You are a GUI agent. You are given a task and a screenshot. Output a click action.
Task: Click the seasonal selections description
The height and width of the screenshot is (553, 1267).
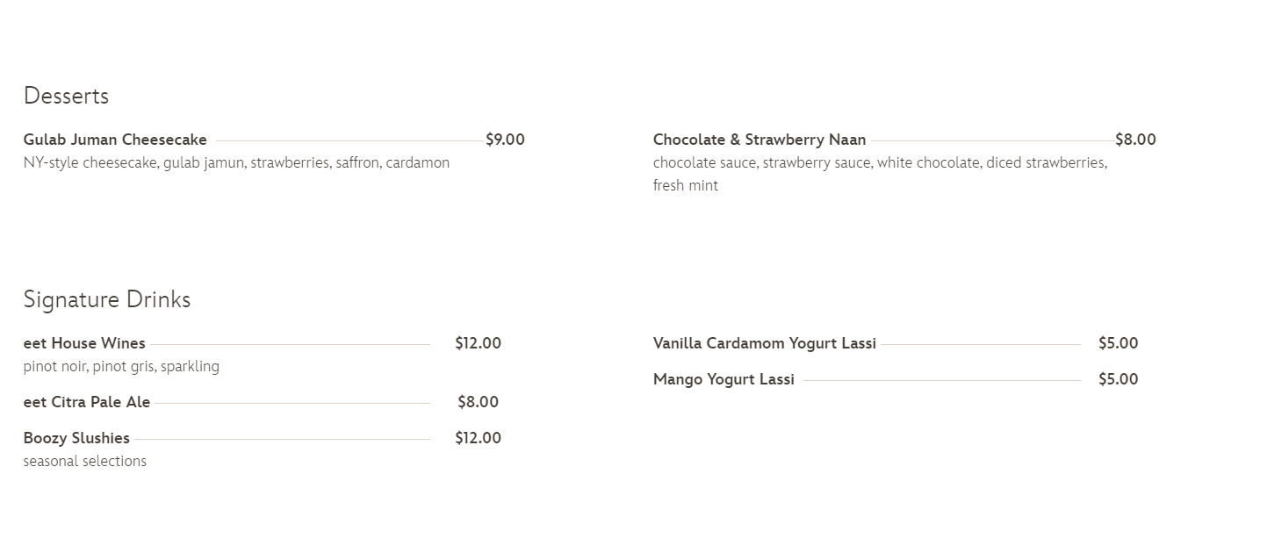click(x=85, y=461)
